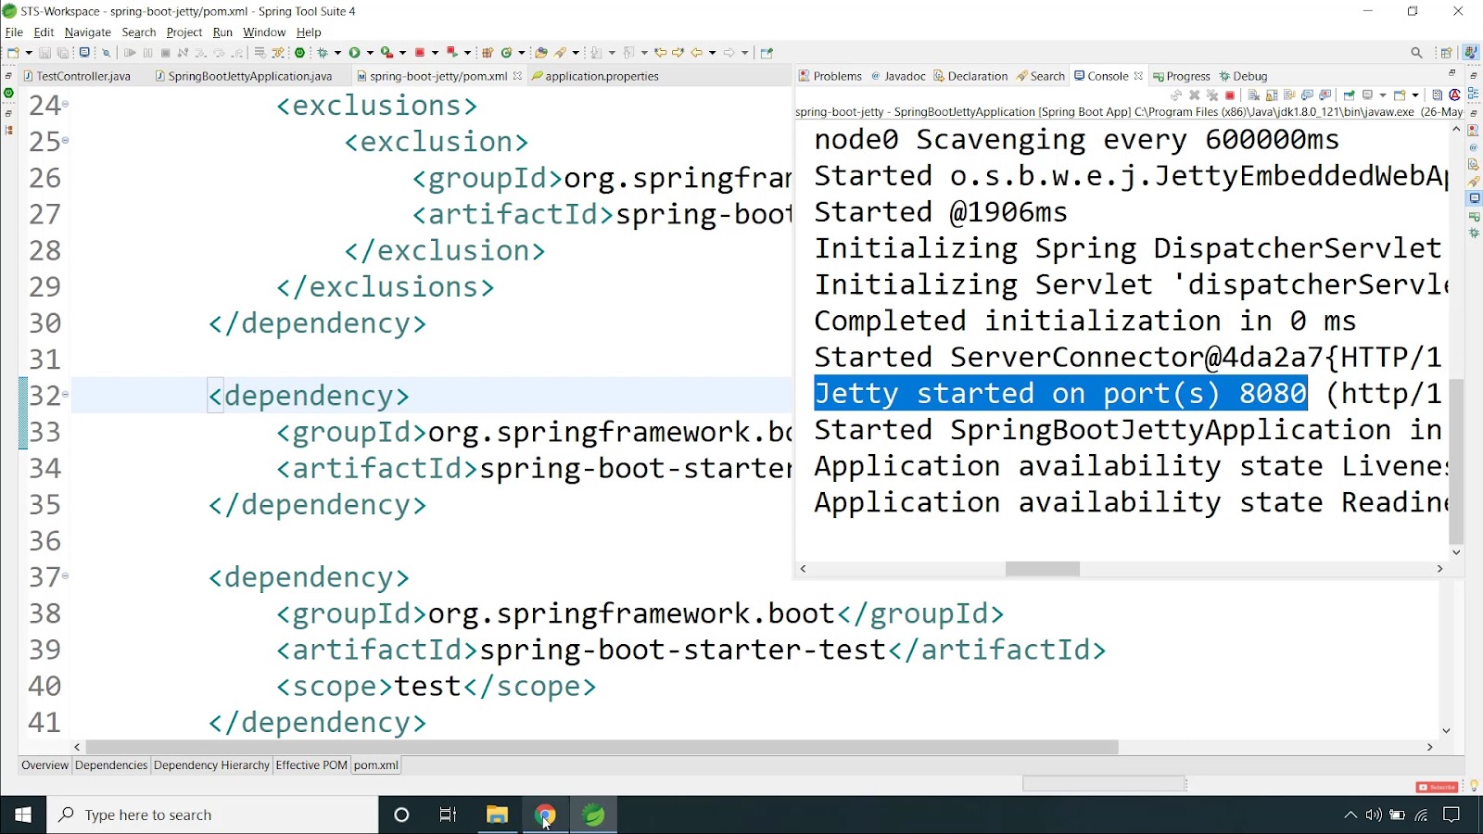Image resolution: width=1483 pixels, height=834 pixels.
Task: Switch to the TestController.java editor tab
Action: 82,76
